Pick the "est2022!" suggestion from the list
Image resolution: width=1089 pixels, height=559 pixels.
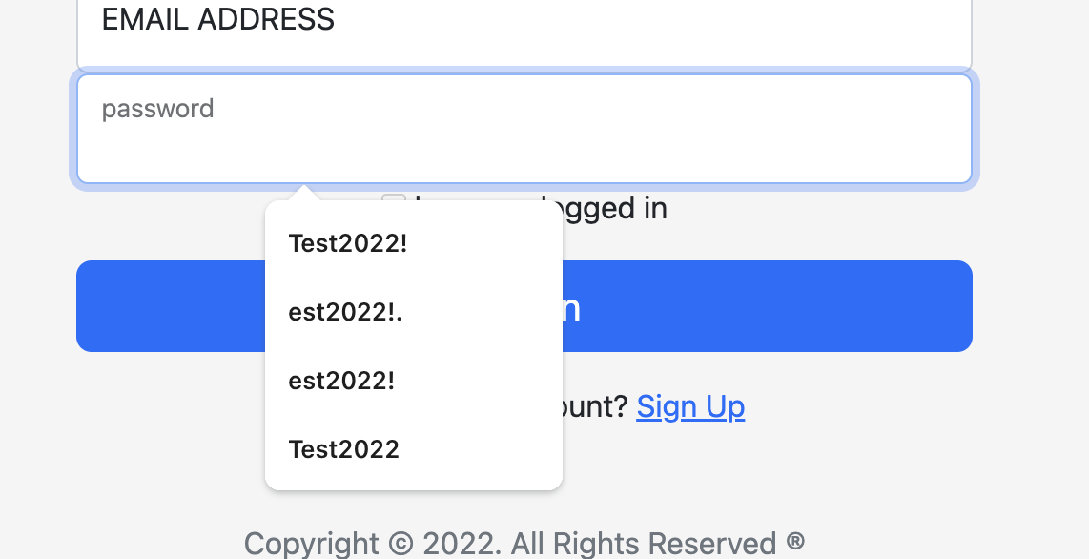click(x=341, y=381)
